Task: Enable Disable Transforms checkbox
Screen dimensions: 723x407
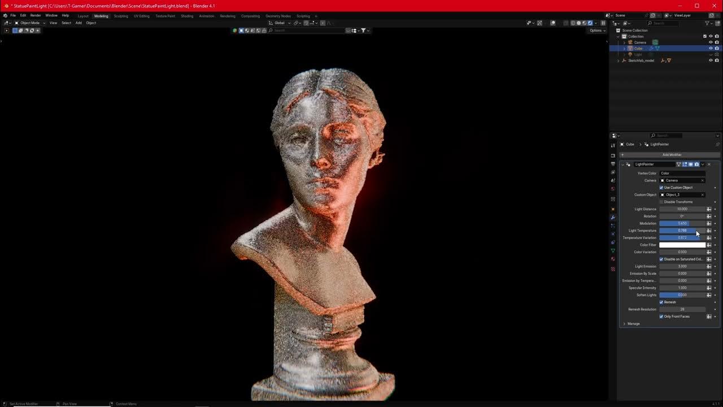Action: tap(661, 202)
